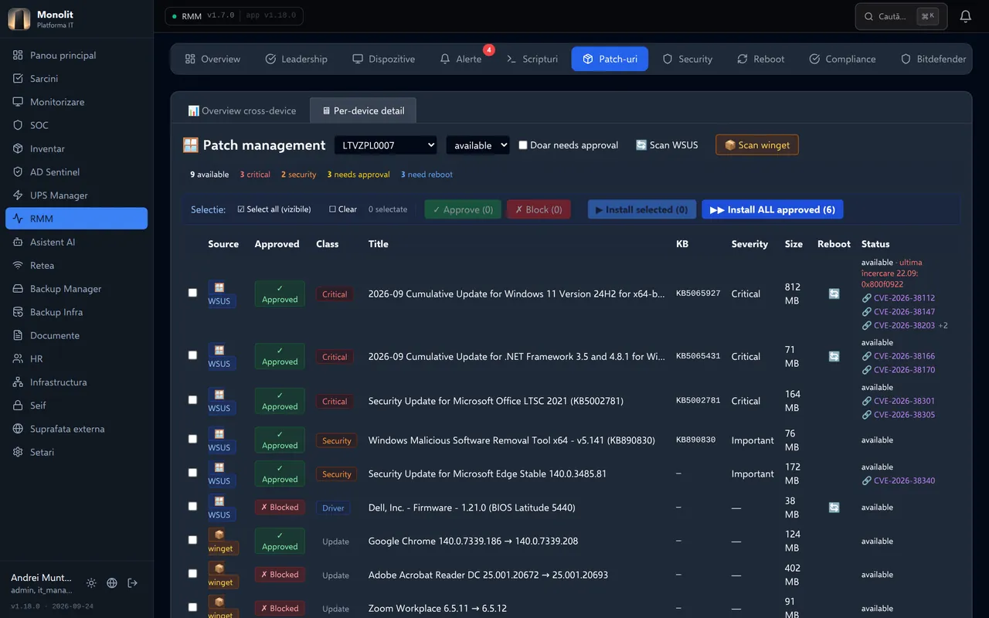The height and width of the screenshot is (618, 989).
Task: Check the Google Chrome update checkbox
Action: (192, 540)
